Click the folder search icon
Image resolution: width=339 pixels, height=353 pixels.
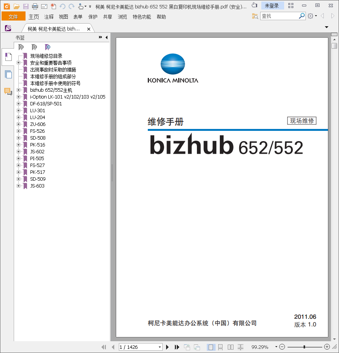pos(255,16)
